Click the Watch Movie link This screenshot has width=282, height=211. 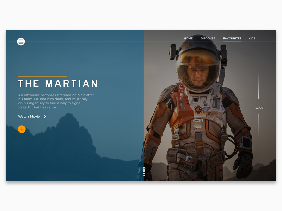coord(29,117)
